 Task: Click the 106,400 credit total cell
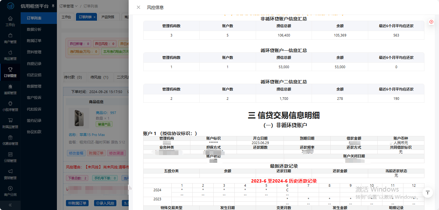point(284,35)
